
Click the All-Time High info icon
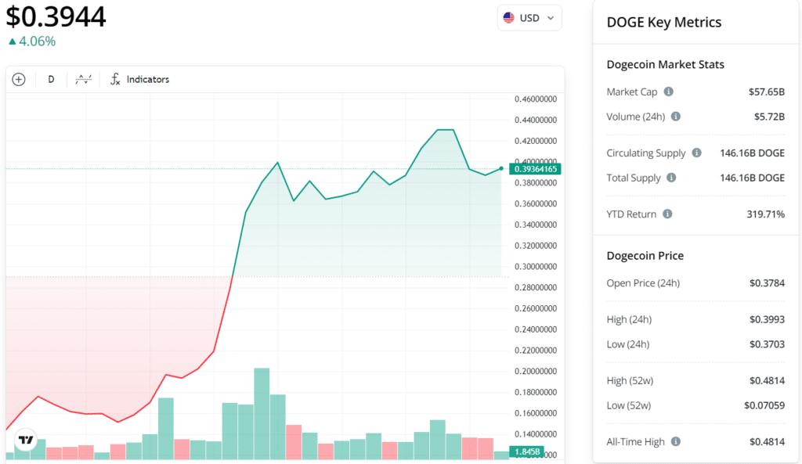click(x=676, y=441)
